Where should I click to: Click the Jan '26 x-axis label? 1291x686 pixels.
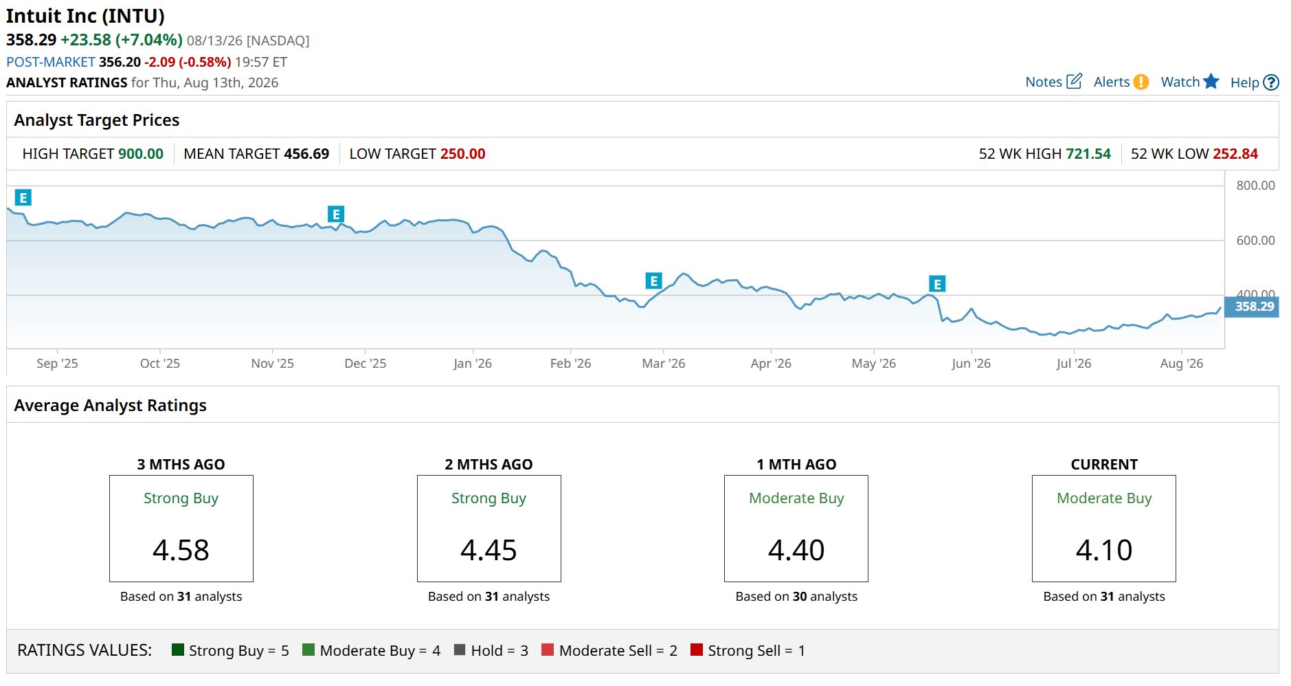pos(473,364)
